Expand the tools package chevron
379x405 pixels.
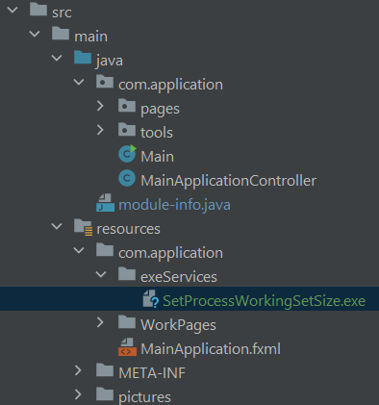[x=100, y=130]
